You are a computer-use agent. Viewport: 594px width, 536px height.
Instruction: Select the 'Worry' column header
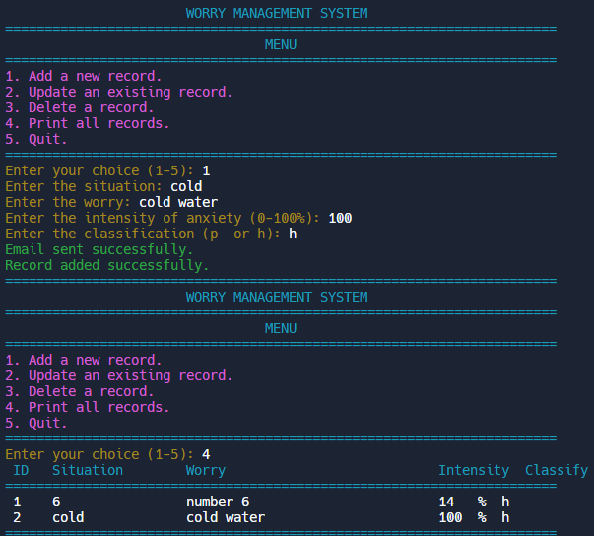click(206, 470)
